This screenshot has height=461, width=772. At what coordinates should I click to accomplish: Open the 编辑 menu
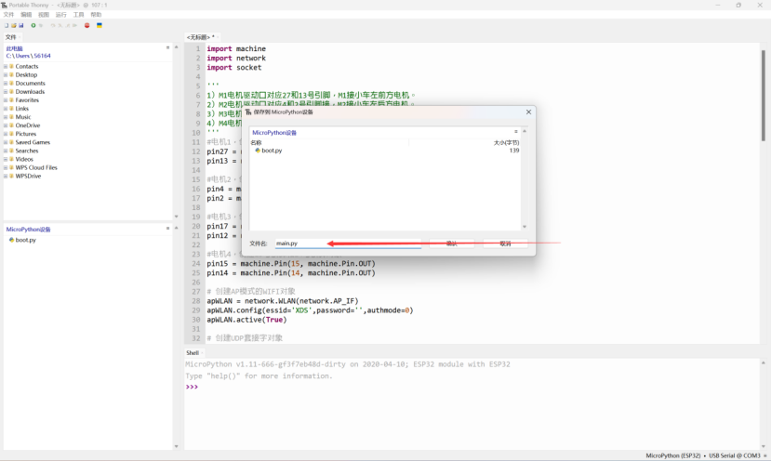pyautogui.click(x=26, y=15)
